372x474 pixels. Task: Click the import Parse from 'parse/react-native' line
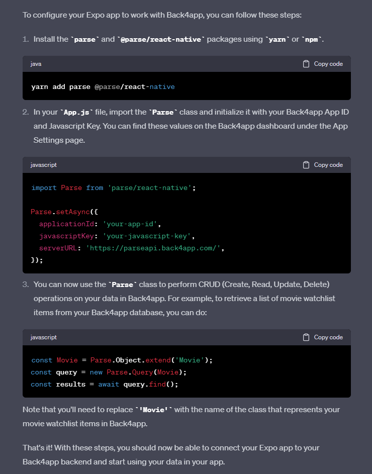tap(114, 187)
